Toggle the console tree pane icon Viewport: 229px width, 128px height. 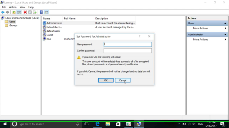19,12
